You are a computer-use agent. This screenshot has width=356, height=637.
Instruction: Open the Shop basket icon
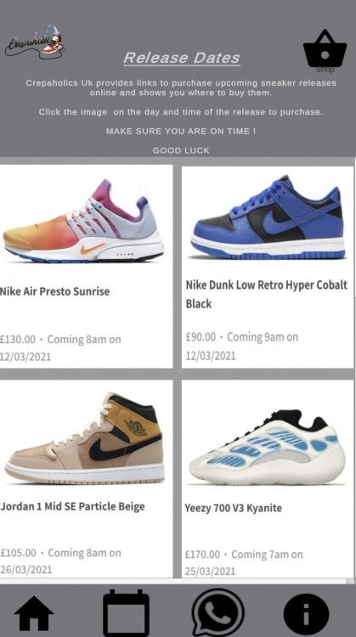pyautogui.click(x=325, y=49)
